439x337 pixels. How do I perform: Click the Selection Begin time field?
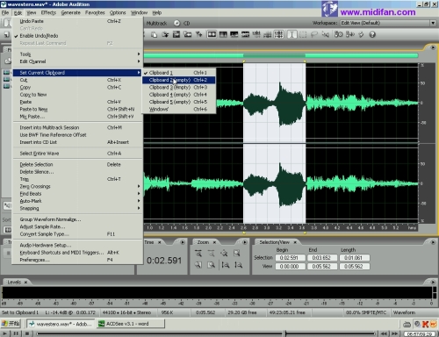pyautogui.click(x=290, y=258)
